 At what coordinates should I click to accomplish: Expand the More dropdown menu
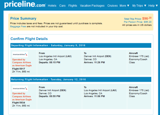(125, 6)
